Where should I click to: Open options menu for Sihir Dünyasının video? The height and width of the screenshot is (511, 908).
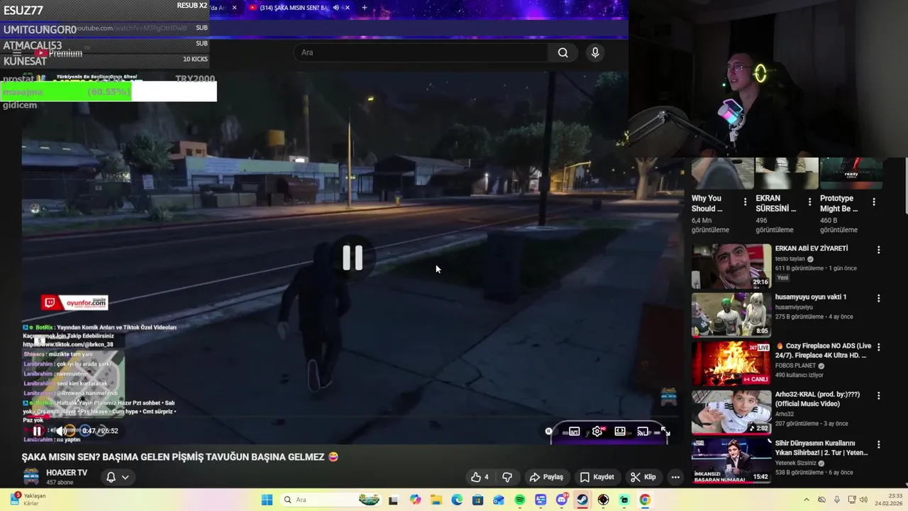pyautogui.click(x=878, y=444)
